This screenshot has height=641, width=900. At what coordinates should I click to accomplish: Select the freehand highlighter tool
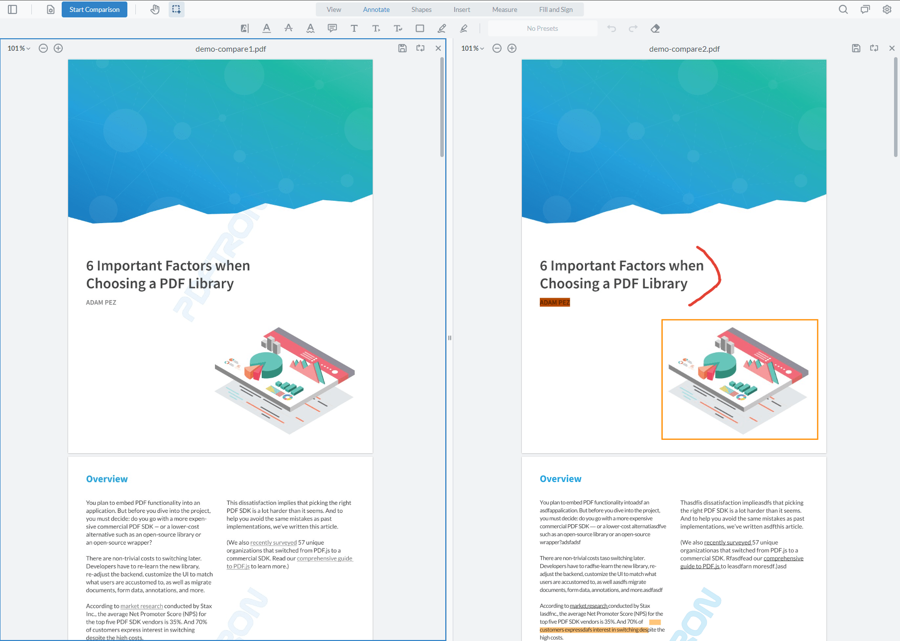[464, 28]
